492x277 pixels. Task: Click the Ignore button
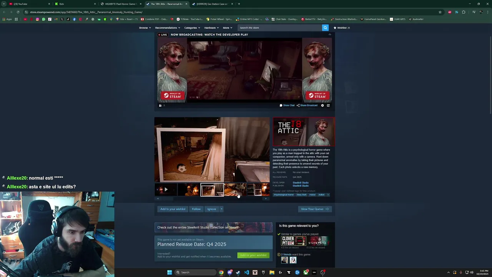click(x=212, y=209)
